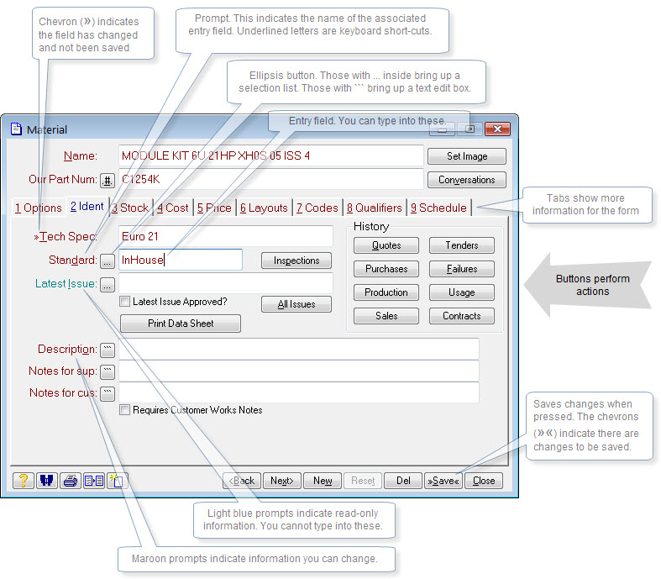Viewport: 661px width, 579px height.
Task: Click the empty Latest Issue field
Action: pyautogui.click(x=226, y=283)
